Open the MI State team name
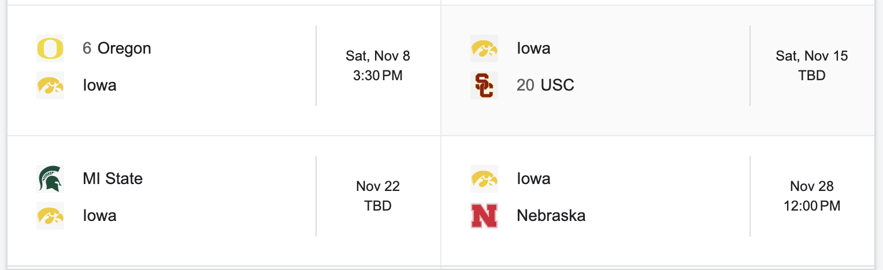The image size is (883, 270). [x=113, y=178]
